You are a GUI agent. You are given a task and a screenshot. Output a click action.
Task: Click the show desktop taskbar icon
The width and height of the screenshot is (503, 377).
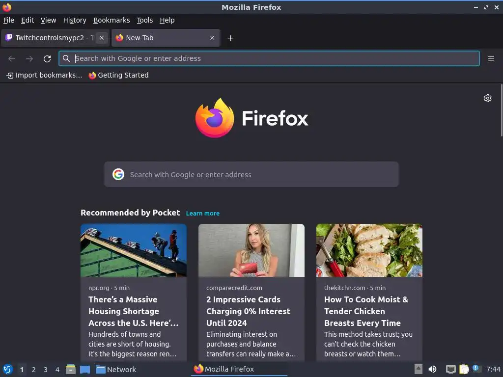[85, 369]
